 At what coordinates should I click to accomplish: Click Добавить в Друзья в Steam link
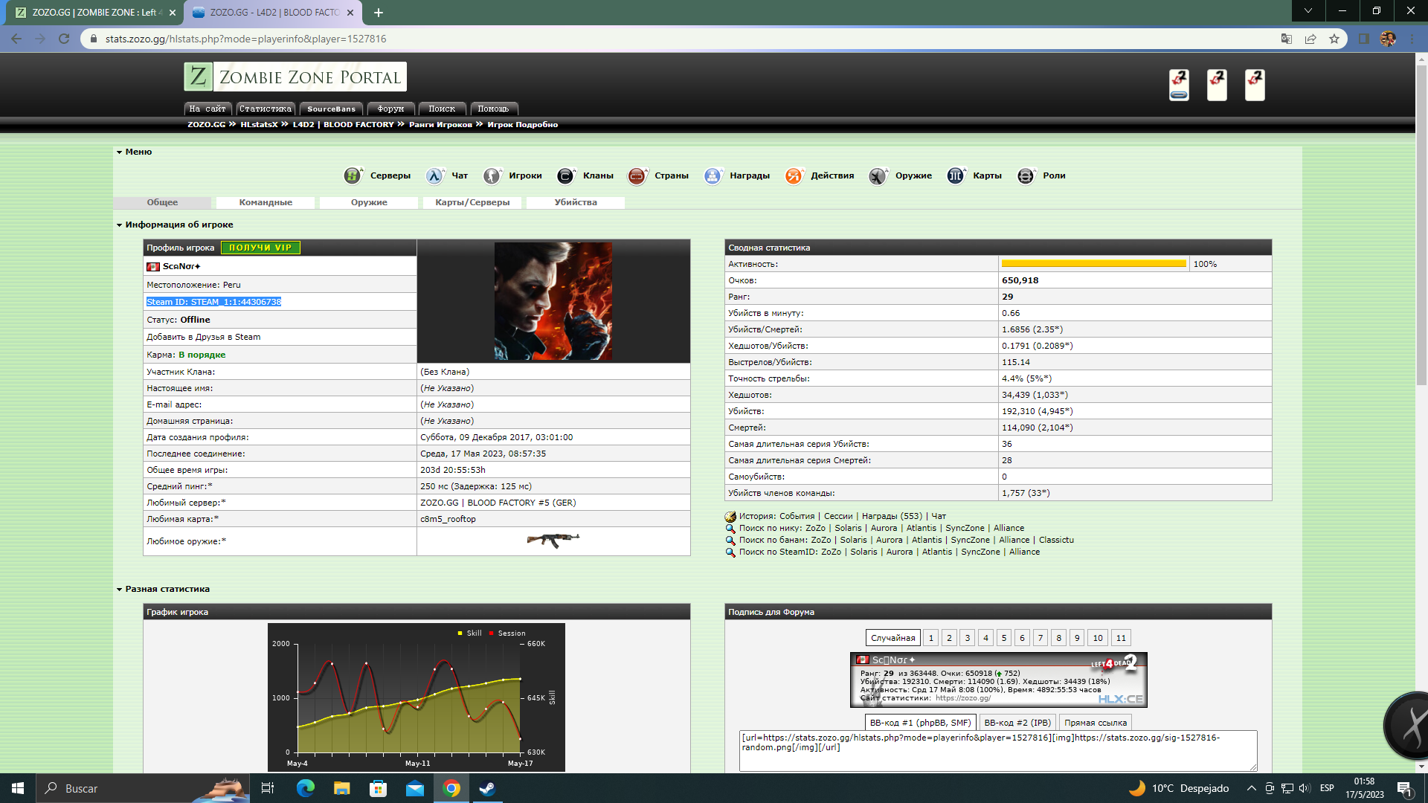pos(203,338)
